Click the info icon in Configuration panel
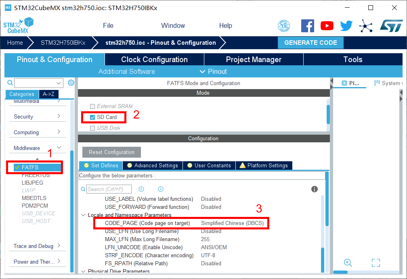Screen dimensions: 407x279 click(x=315, y=189)
